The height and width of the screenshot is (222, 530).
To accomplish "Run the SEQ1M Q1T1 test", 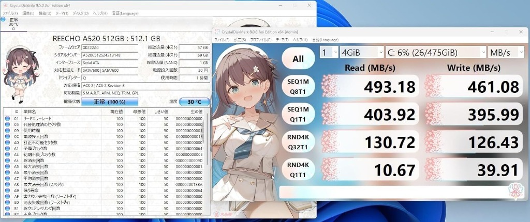I will click(298, 114).
